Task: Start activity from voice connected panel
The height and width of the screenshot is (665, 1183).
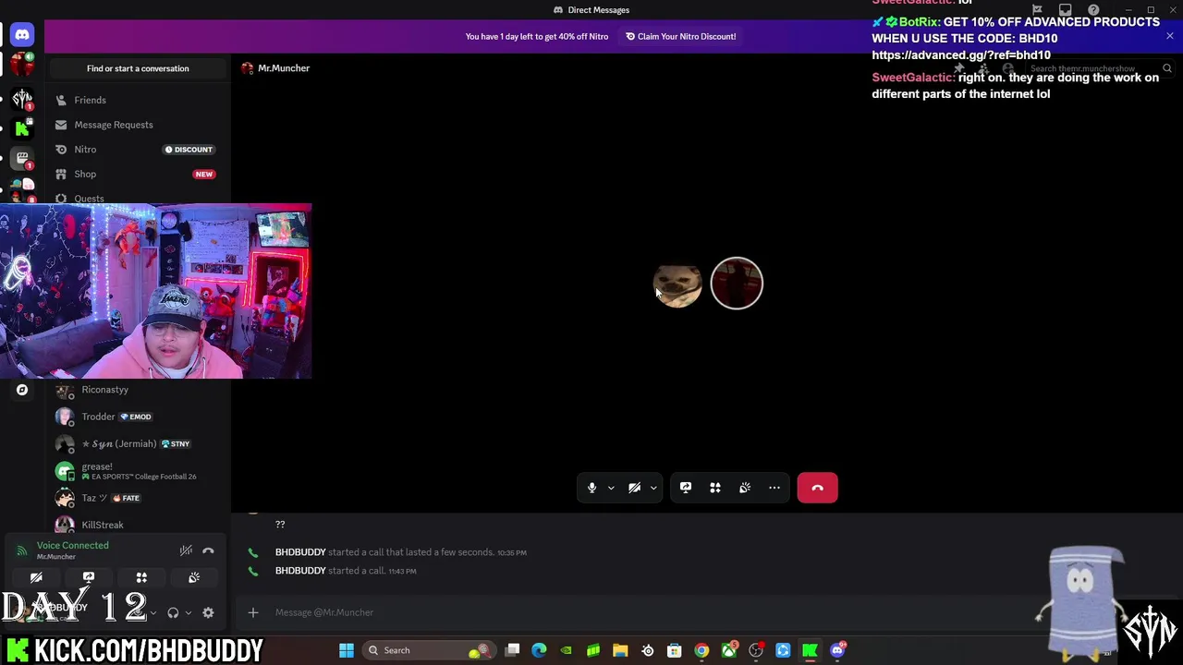Action: [x=141, y=577]
